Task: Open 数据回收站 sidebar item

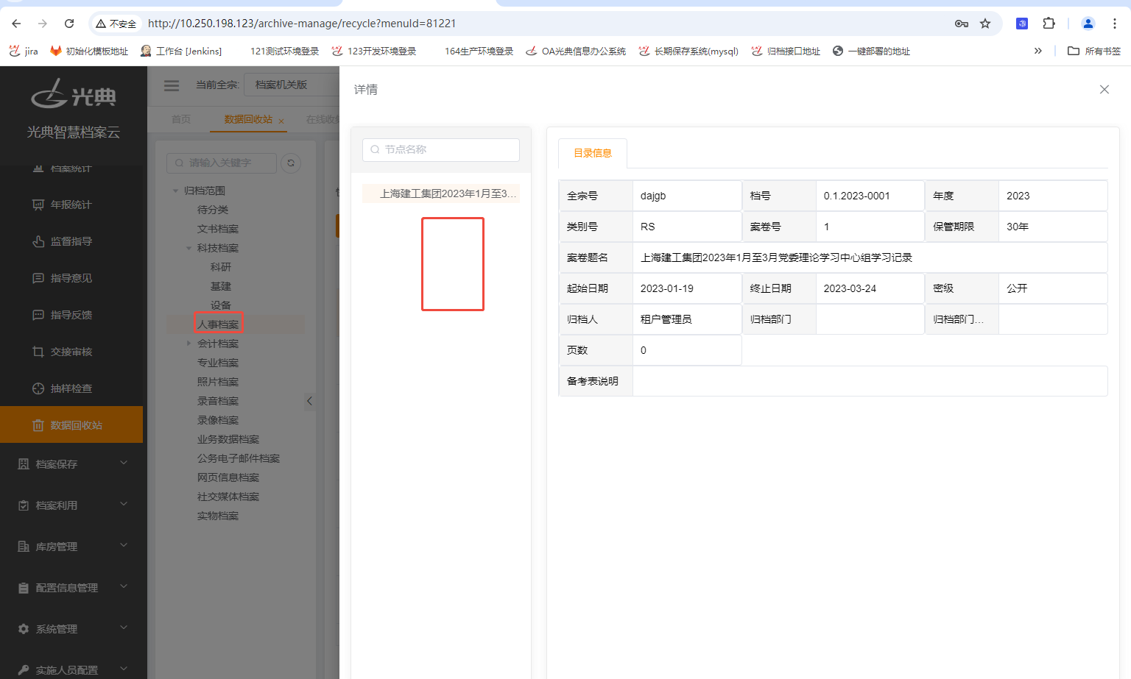Action: coord(71,424)
